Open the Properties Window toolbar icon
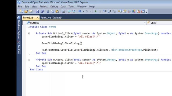Image resolution: width=172 pixels, height=96 pixels. [x=124, y=11]
